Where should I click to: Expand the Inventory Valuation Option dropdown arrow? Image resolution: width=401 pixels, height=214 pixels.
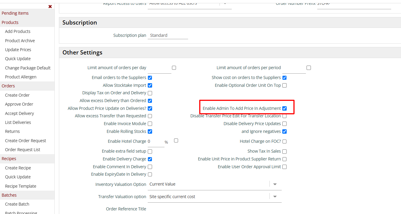coord(275,184)
